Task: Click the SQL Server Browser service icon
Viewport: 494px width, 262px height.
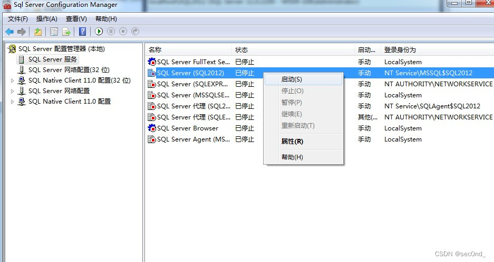Action: pos(152,128)
